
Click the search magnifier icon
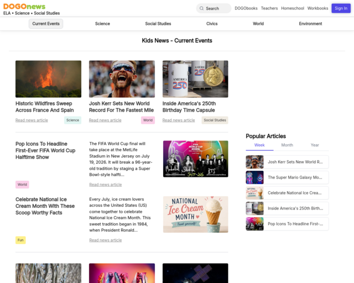tap(201, 8)
